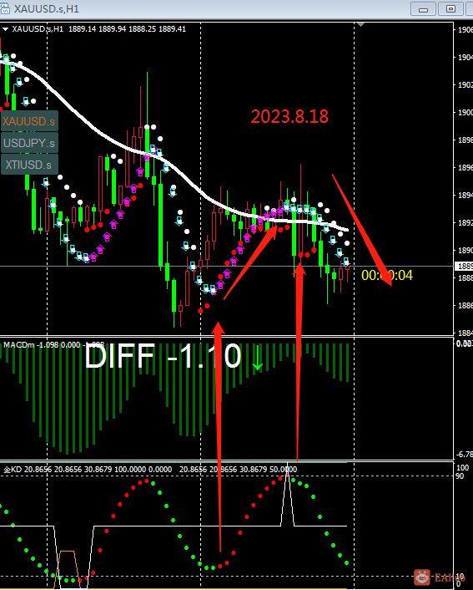
Task: Click the large red downward trend arrow
Action: [362, 230]
